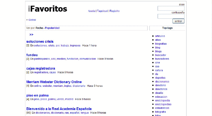Viewport: 212px width, 116px height.
Task: Open the fundeu bookmark
Action: click(32, 55)
